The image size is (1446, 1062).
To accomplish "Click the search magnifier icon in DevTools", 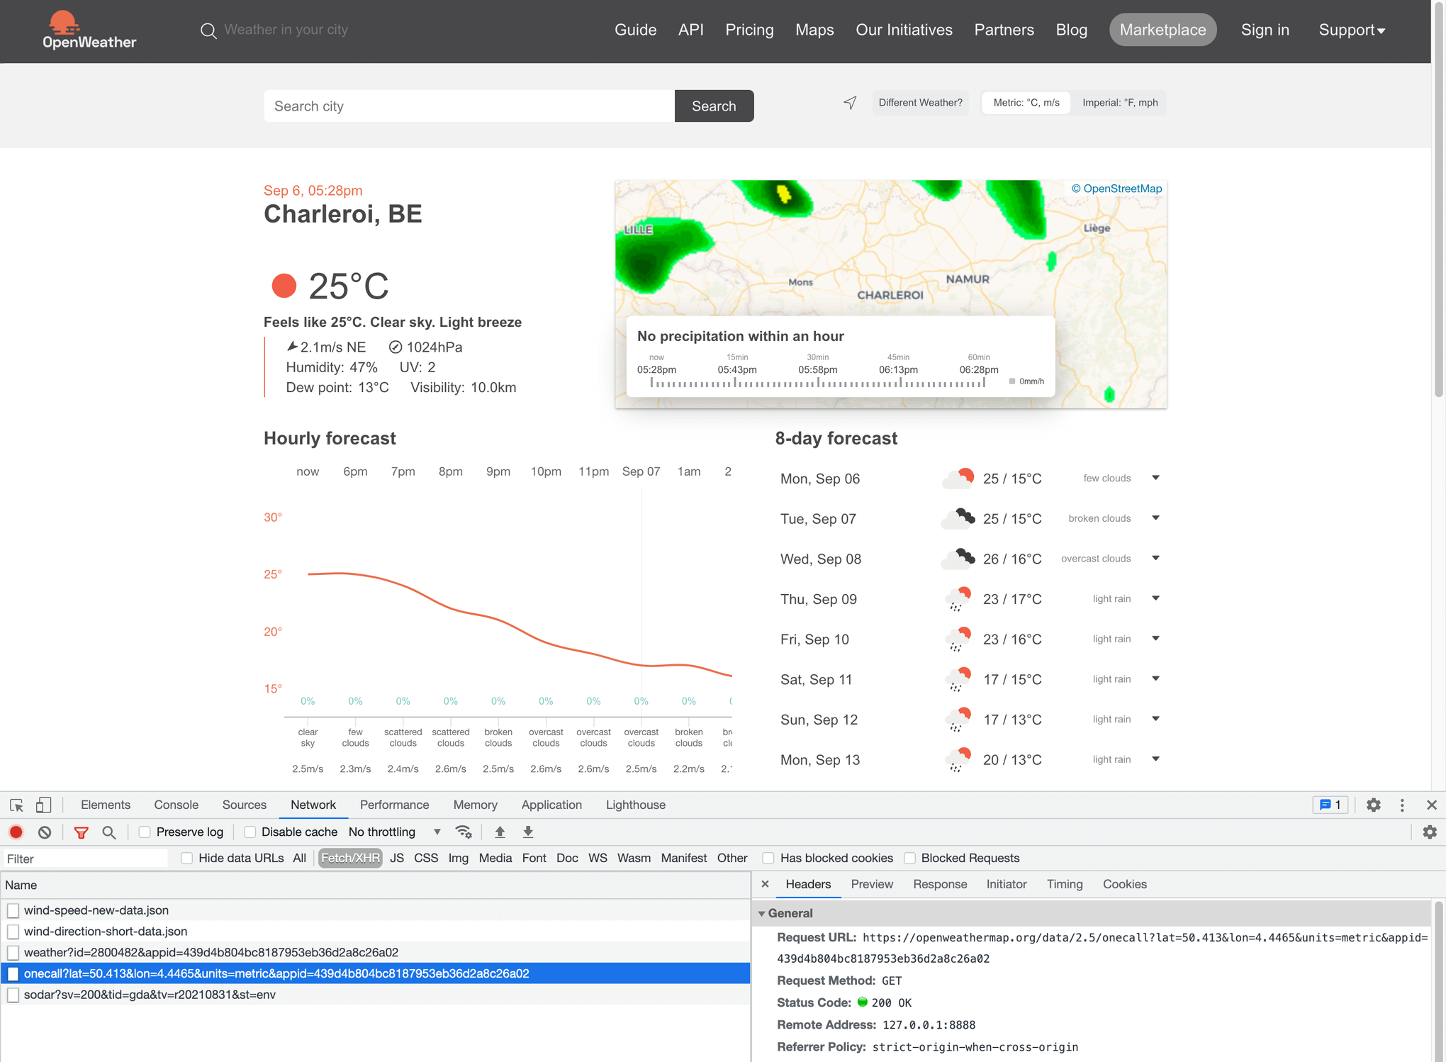I will tap(109, 832).
